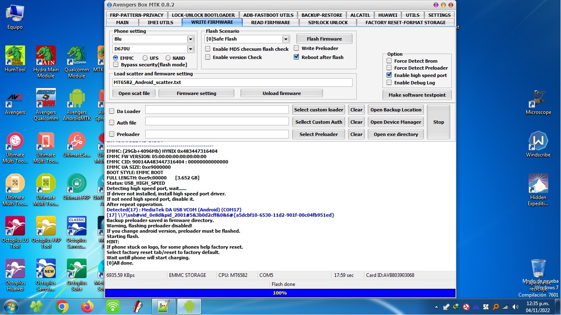
Task: Uncheck Reboot after flash
Action: coord(296,57)
